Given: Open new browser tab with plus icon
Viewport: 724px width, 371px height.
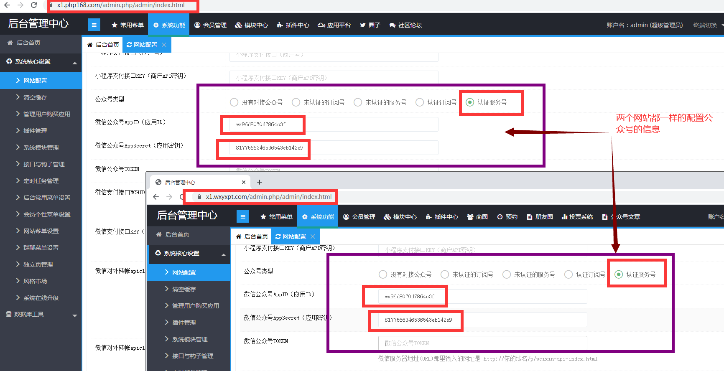Looking at the screenshot, I should click(x=260, y=182).
